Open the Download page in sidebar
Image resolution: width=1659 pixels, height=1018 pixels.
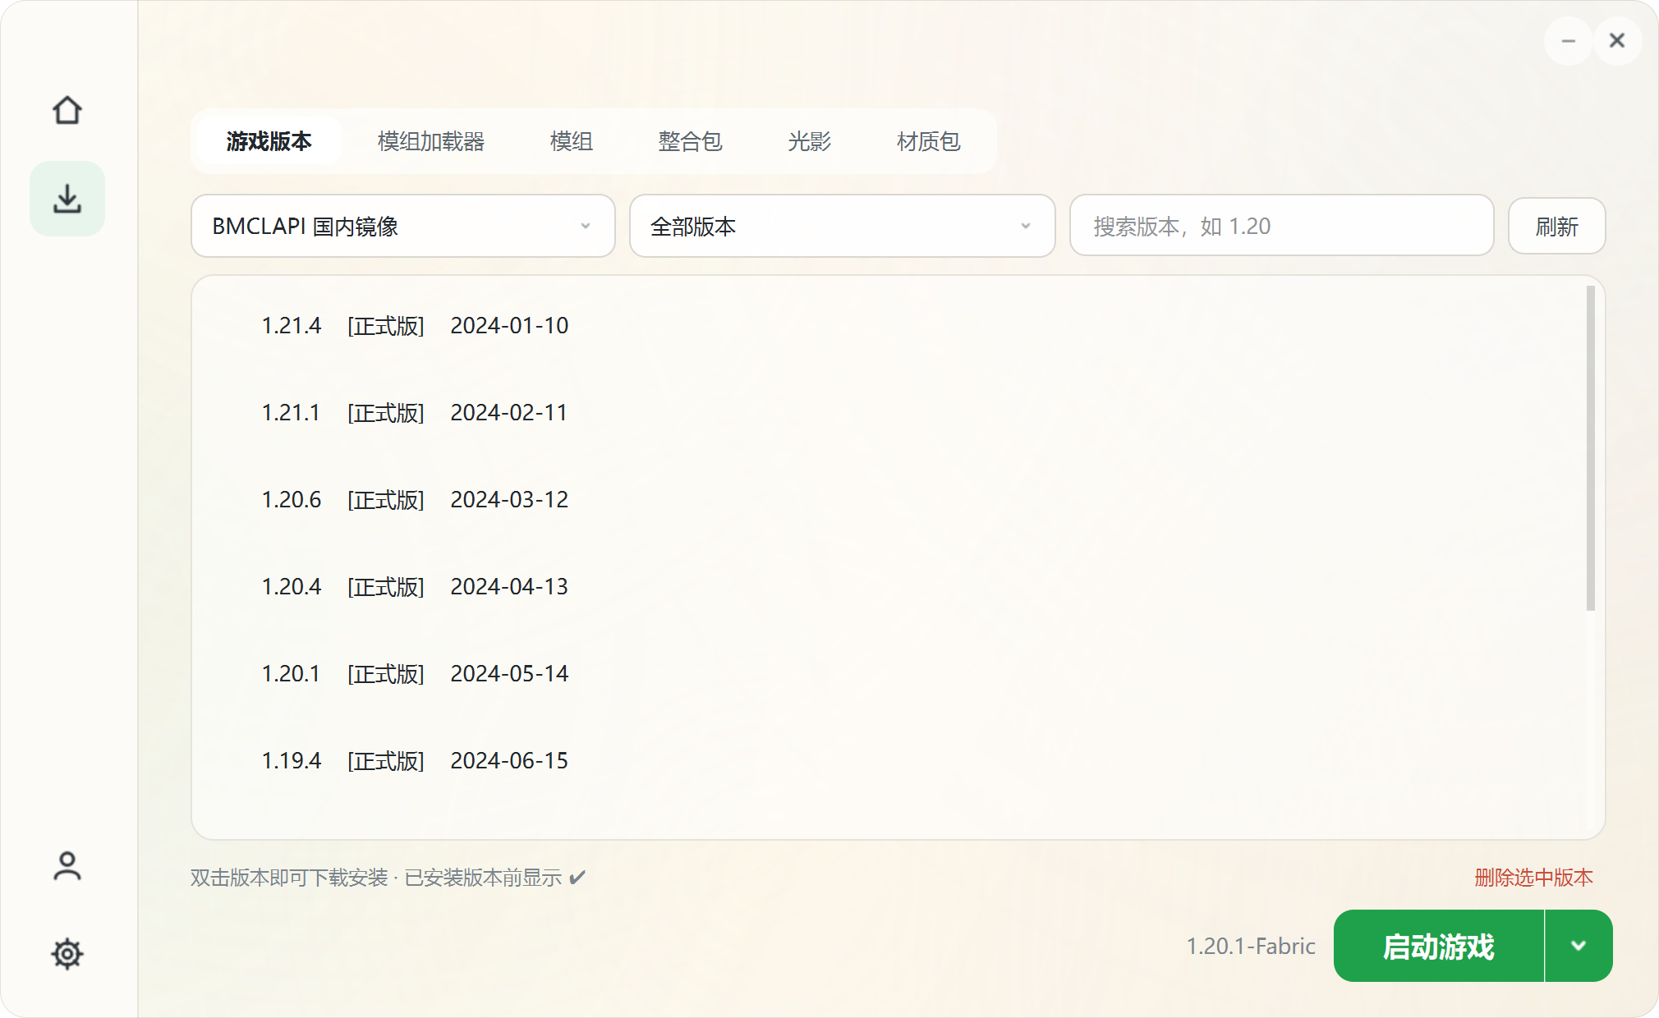click(67, 199)
